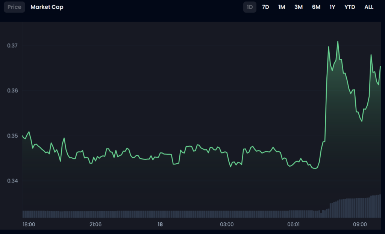
Task: Click the 03:00 time axis label
Action: click(x=227, y=225)
